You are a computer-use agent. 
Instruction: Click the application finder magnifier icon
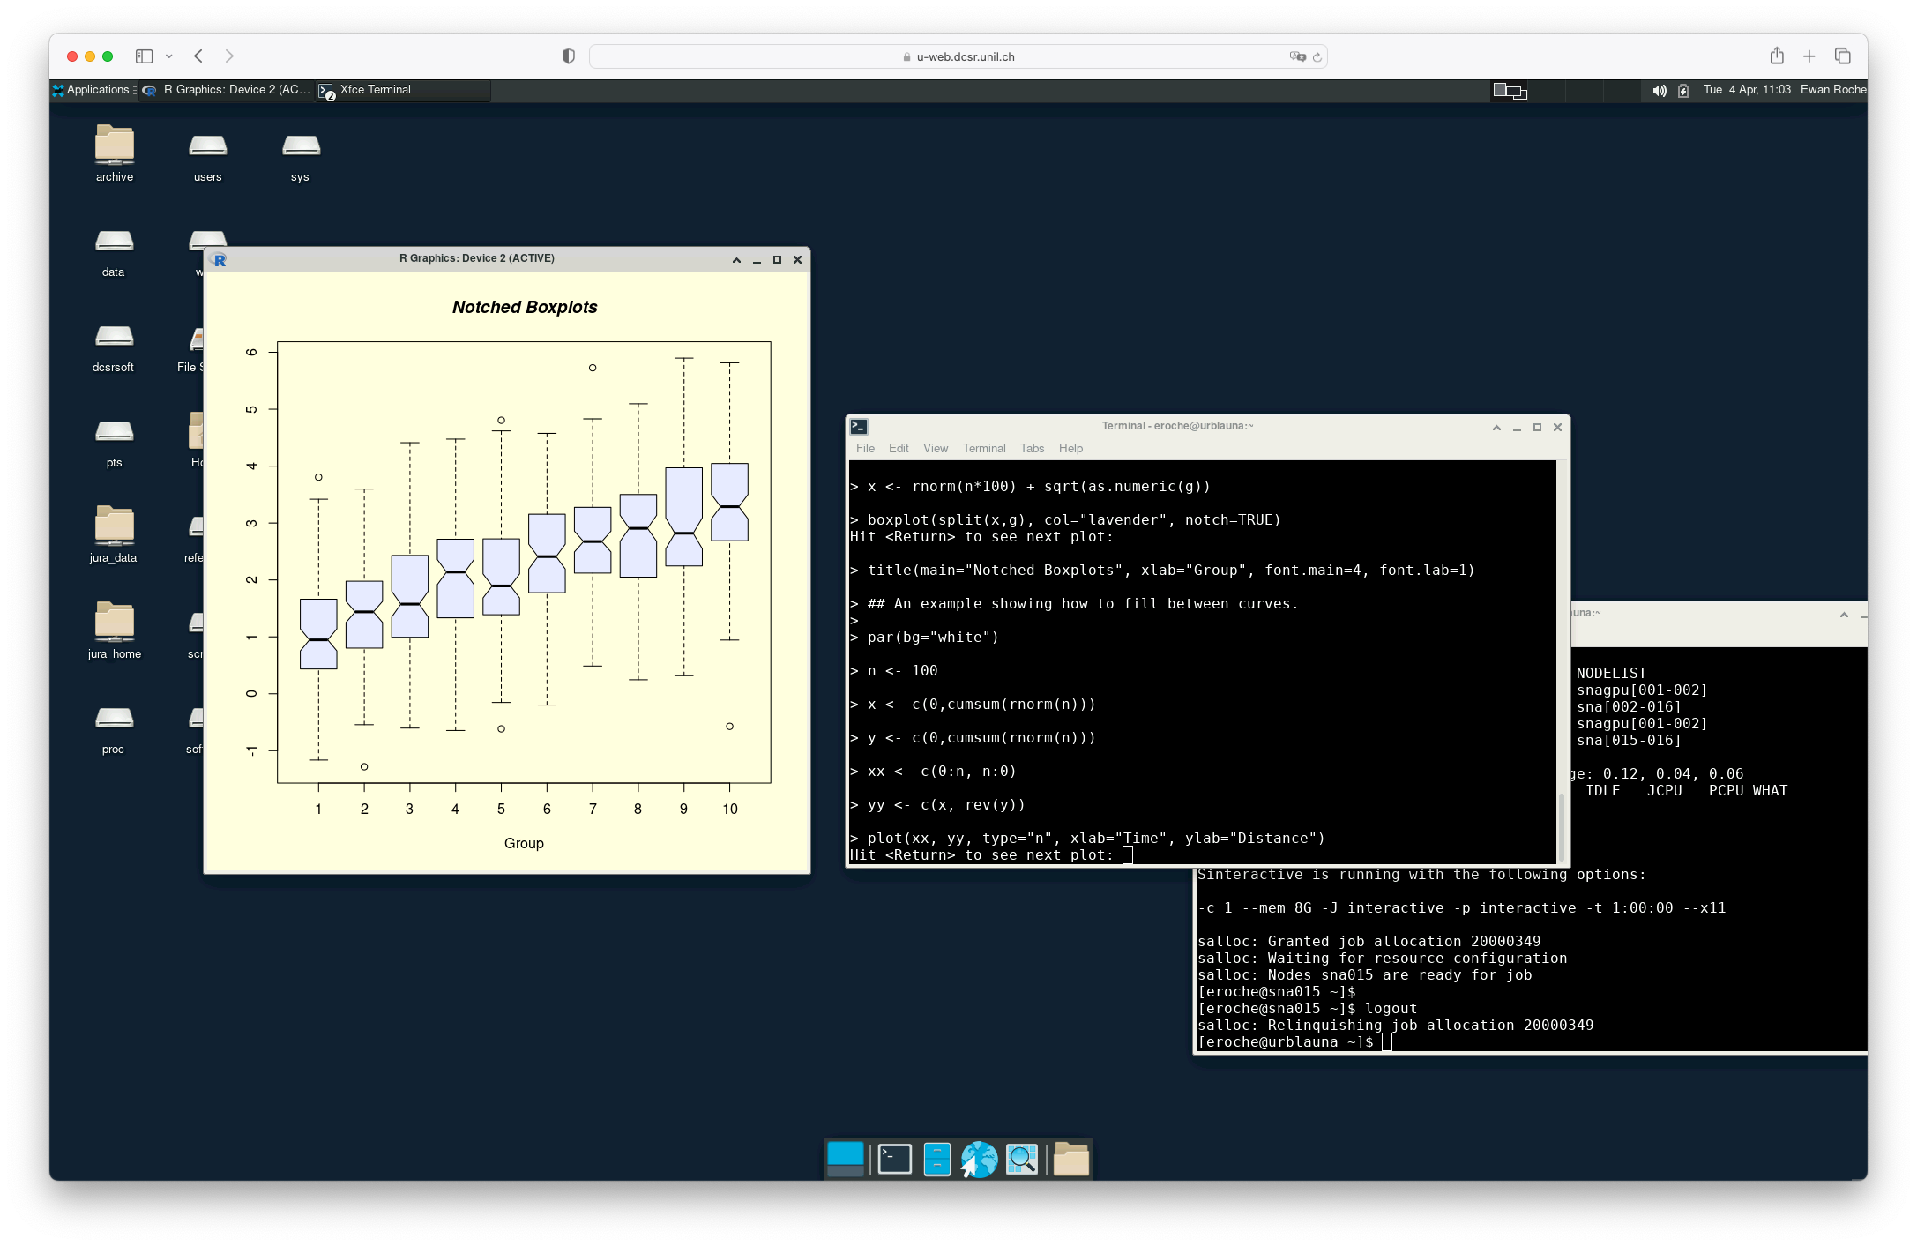1022,1160
